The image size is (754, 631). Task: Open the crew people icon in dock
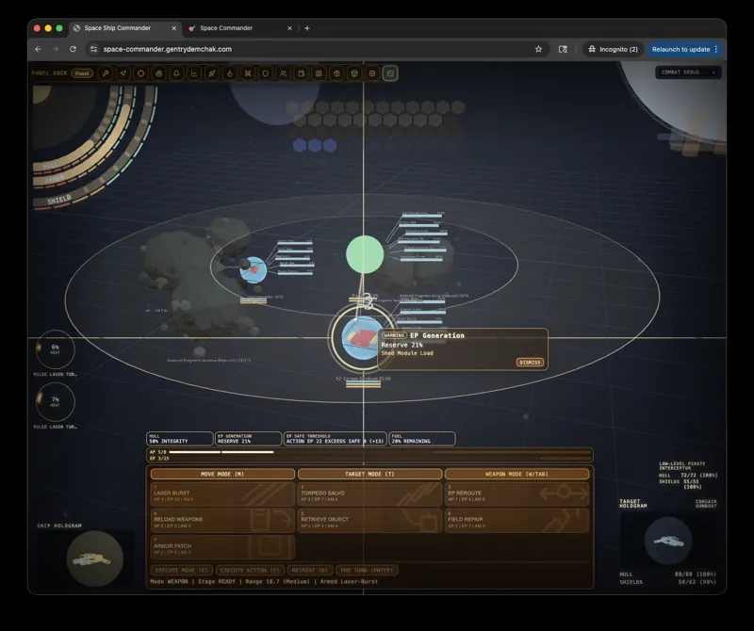tap(284, 73)
